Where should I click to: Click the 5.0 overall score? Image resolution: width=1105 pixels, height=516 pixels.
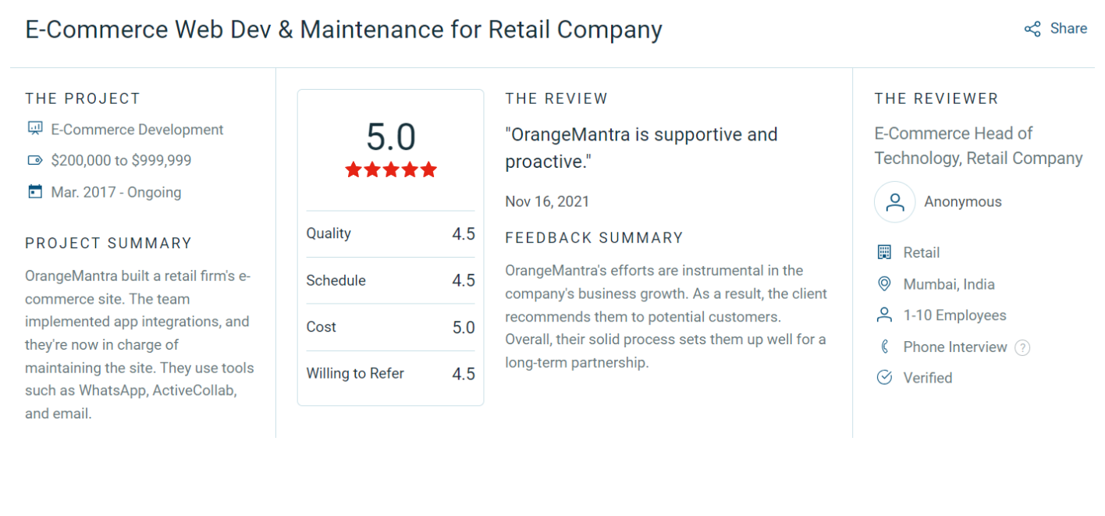390,137
